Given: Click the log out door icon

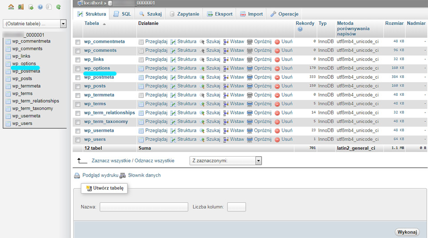Looking at the screenshot, I should point(21,7).
